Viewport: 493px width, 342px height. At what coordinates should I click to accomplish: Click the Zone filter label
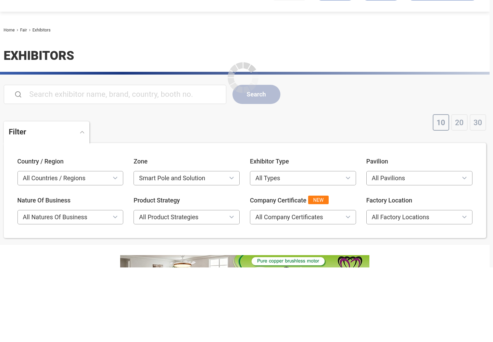[x=141, y=161]
